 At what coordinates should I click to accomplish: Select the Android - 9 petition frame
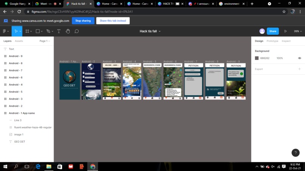(x=236, y=81)
